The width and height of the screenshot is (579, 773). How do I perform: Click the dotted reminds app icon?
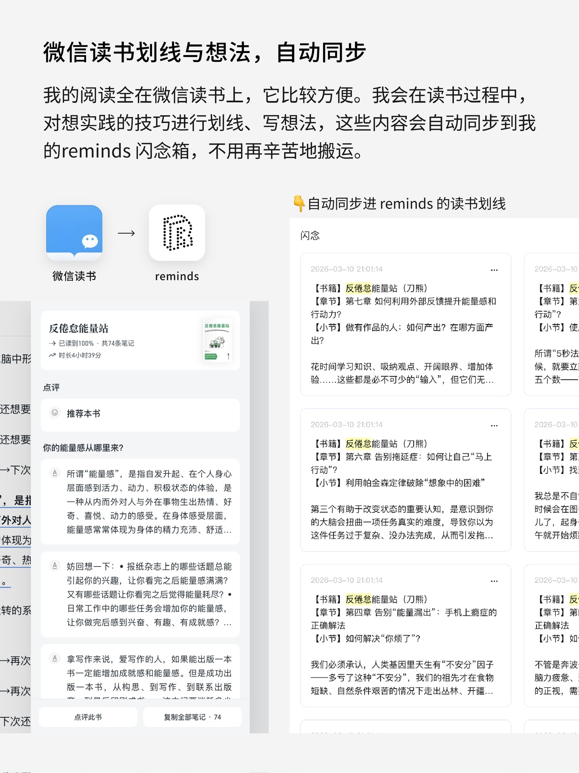(x=177, y=233)
